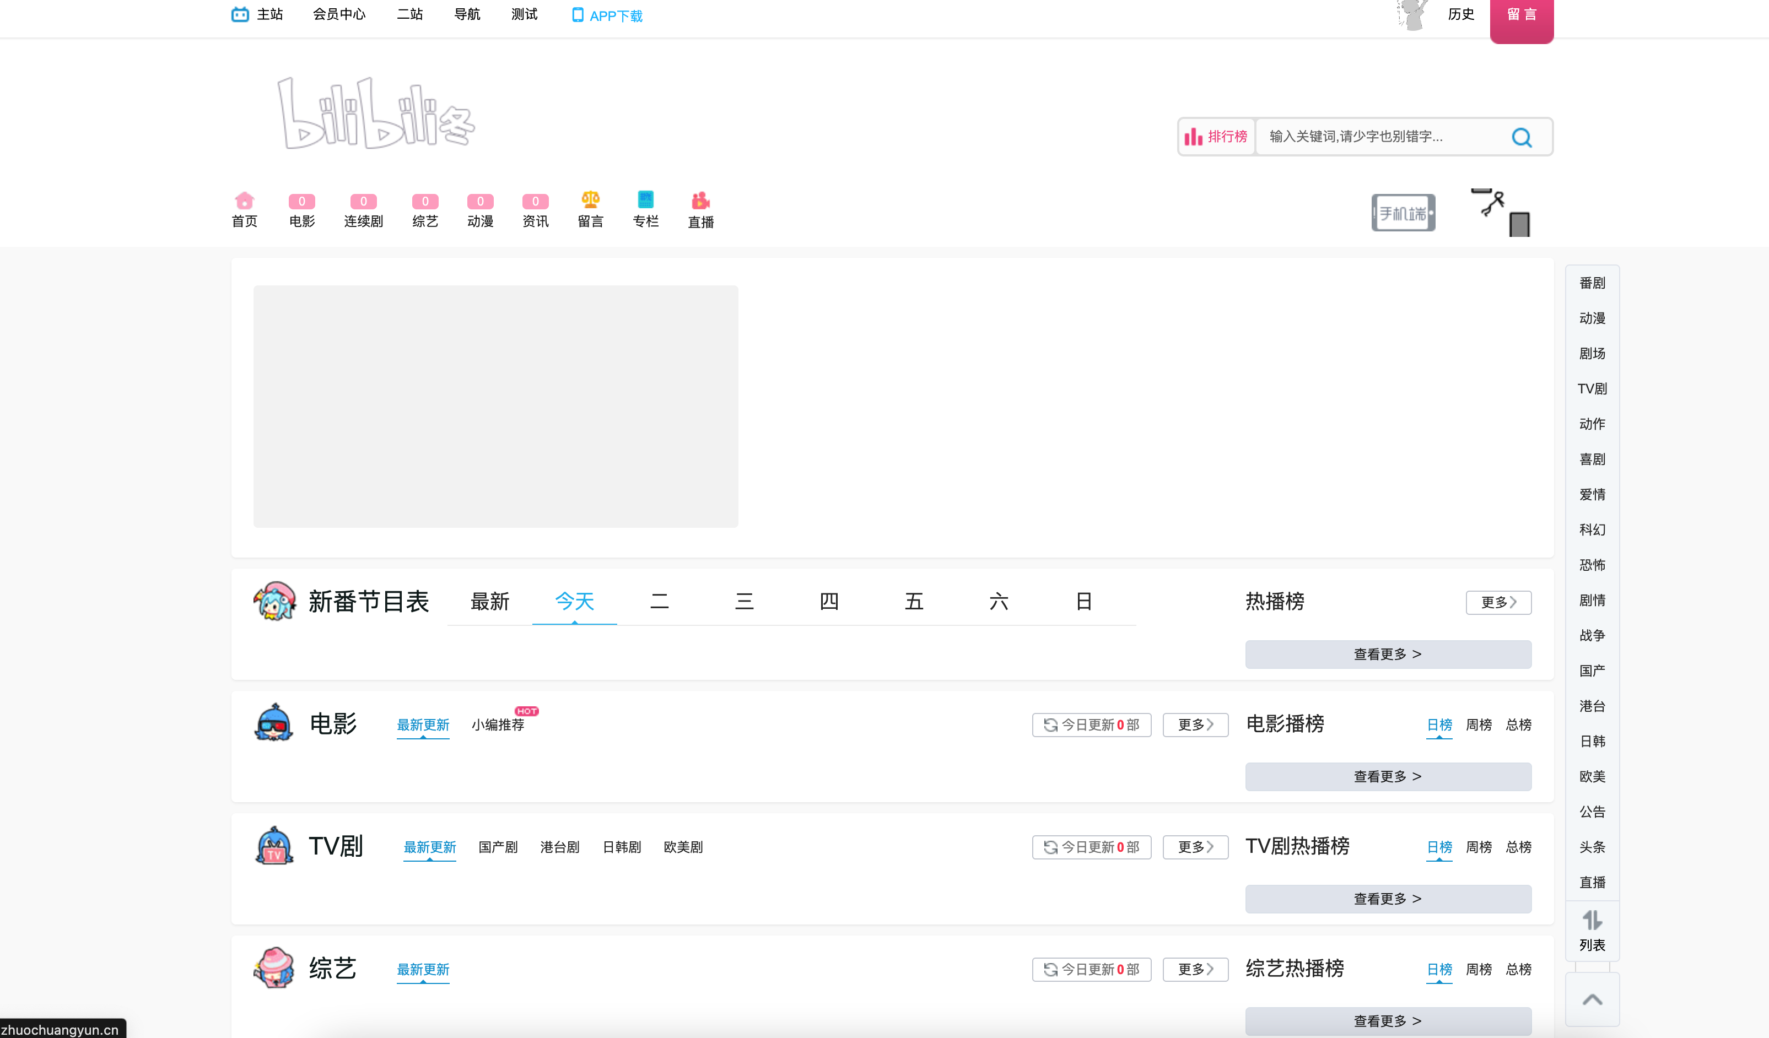Screen dimensions: 1769x1038
Task: Expand 更多 in 热播榜 panel
Action: tap(1498, 602)
